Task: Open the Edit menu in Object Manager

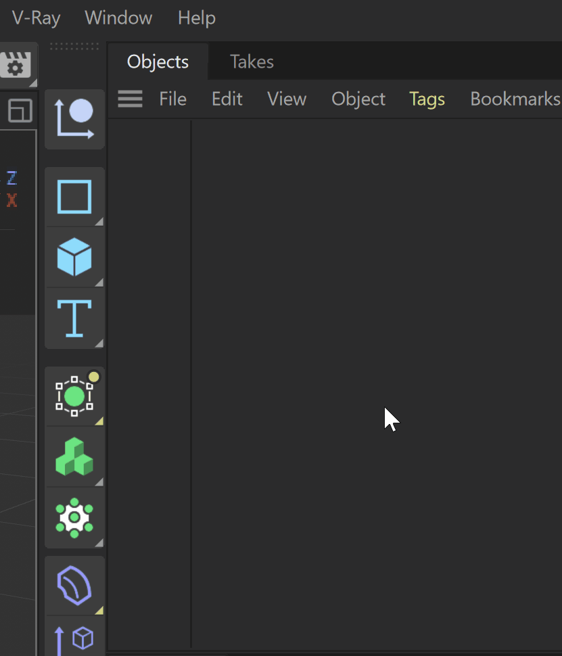Action: pyautogui.click(x=227, y=99)
